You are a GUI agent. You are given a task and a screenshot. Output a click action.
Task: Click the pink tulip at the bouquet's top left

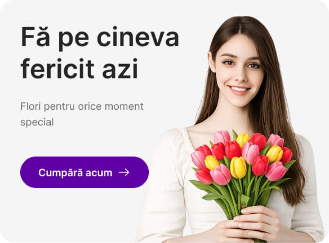tap(222, 137)
